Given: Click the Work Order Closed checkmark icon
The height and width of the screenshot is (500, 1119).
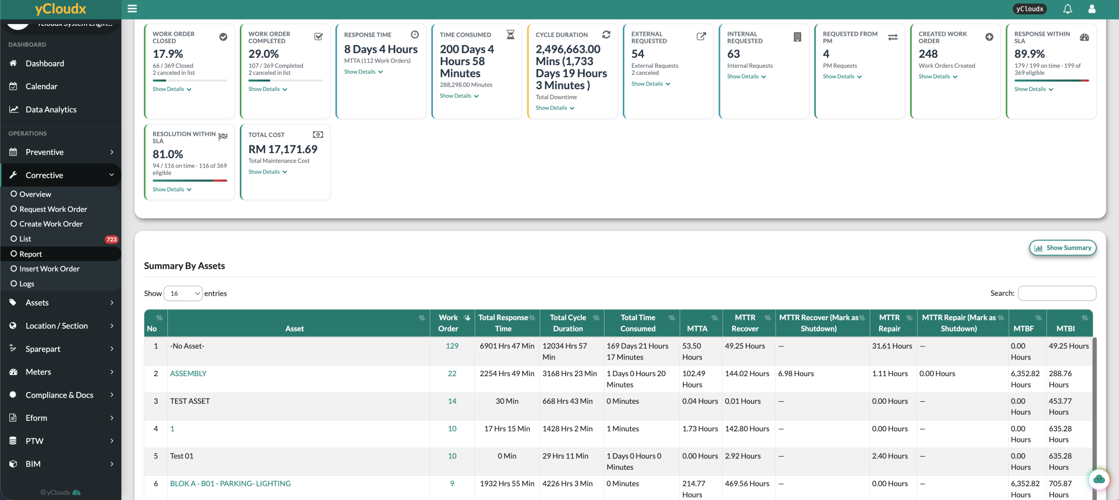Looking at the screenshot, I should pyautogui.click(x=223, y=37).
